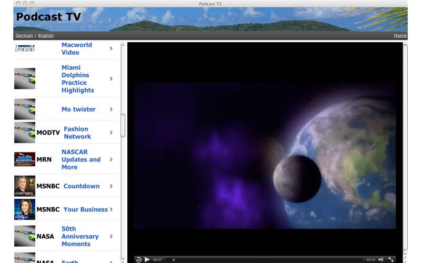The height and width of the screenshot is (263, 421).
Task: Click the podcast list scrollbar thumb
Action: pyautogui.click(x=123, y=125)
